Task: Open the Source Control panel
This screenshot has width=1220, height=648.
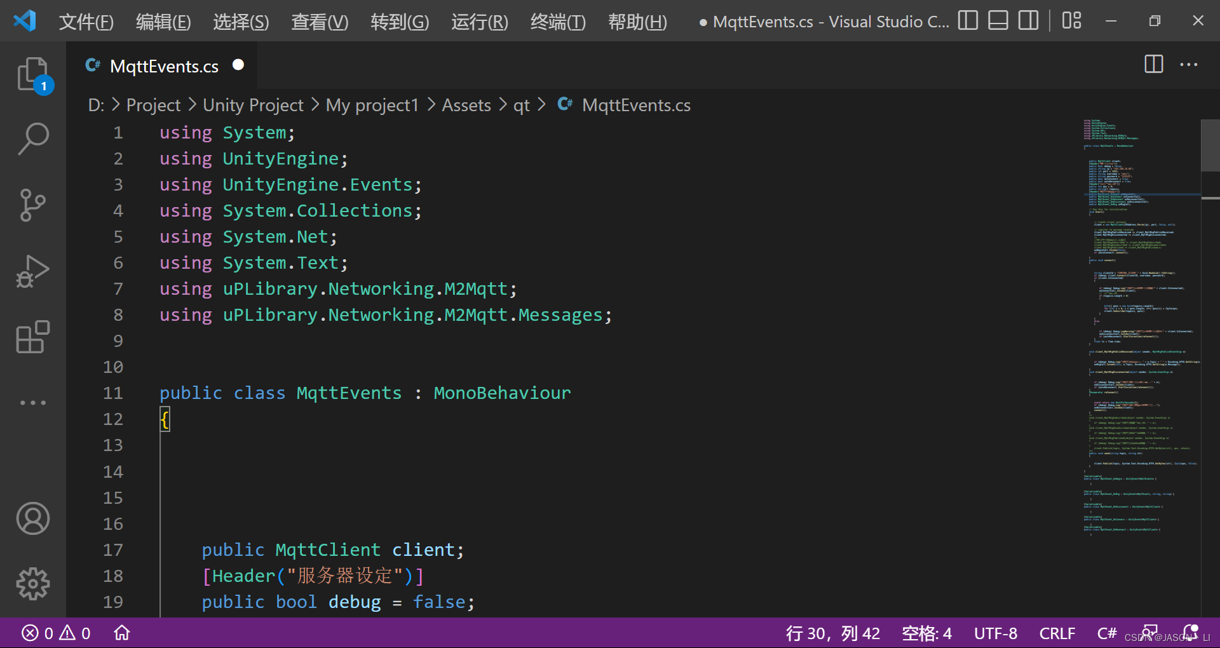Action: tap(32, 205)
